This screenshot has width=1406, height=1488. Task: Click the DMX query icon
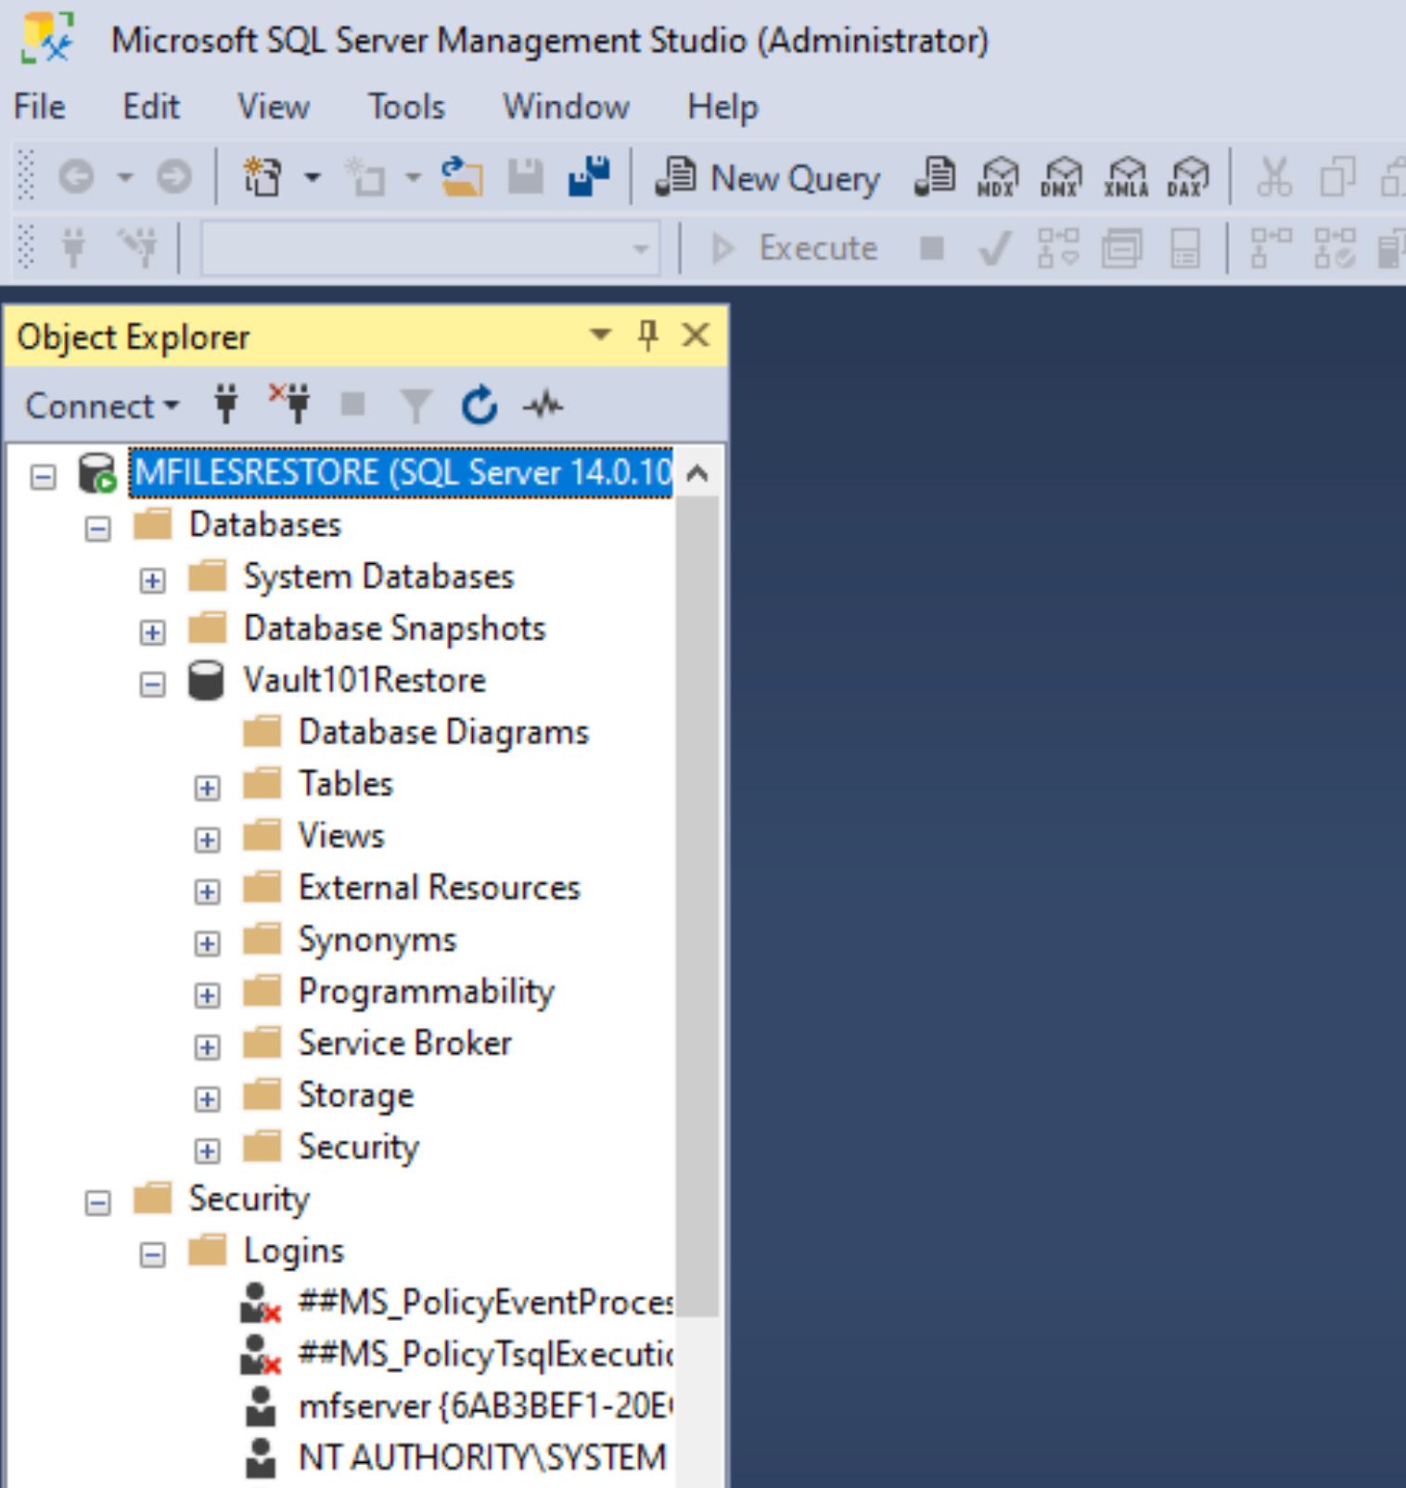[1061, 176]
